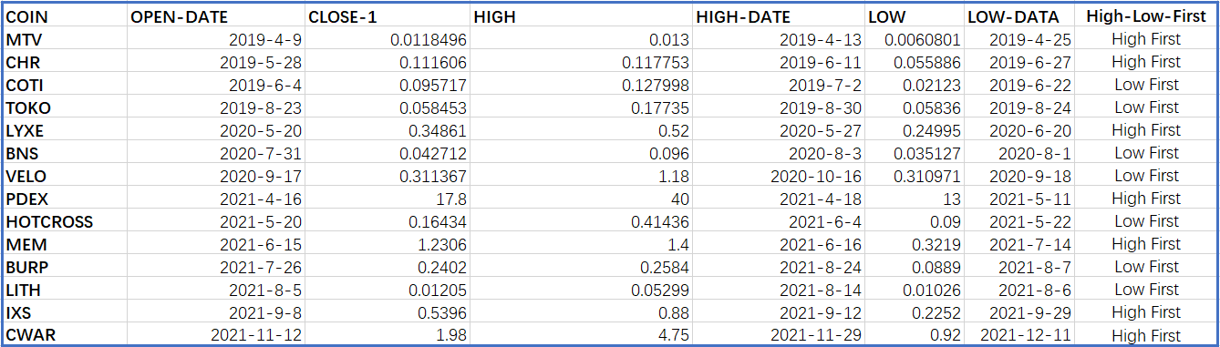Select the MTV coin cell
The width and height of the screenshot is (1220, 347).
coord(65,39)
